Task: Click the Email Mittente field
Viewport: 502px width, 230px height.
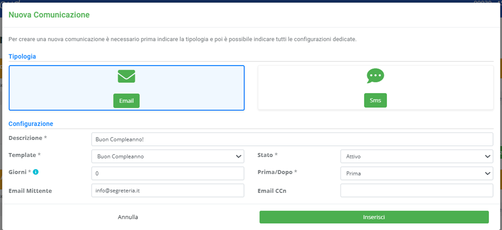Action: 167,190
